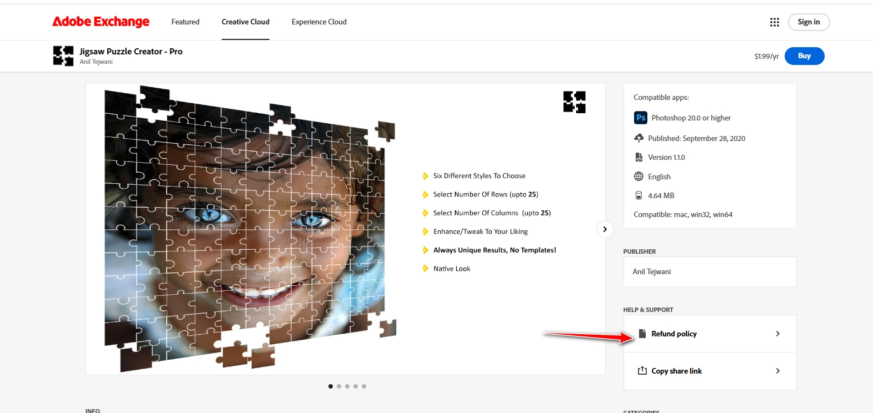Open the Anil Tejwani publisher card
873x413 pixels.
(x=710, y=271)
